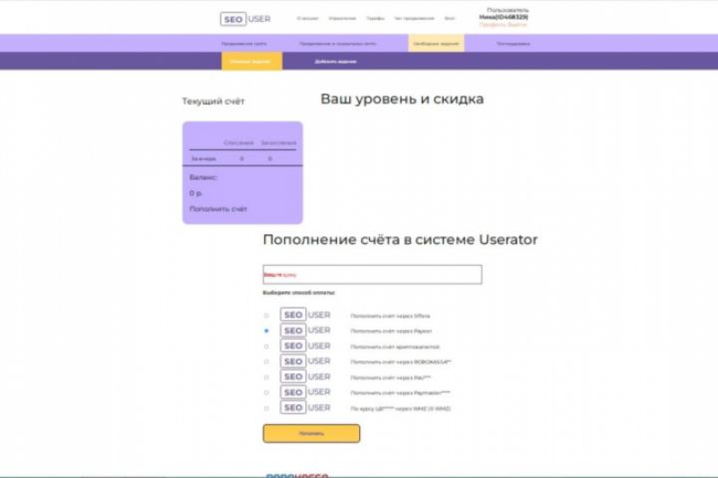Viewport: 718px width, 478px height.
Task: Click the Баланс: label in card
Action: tap(202, 177)
